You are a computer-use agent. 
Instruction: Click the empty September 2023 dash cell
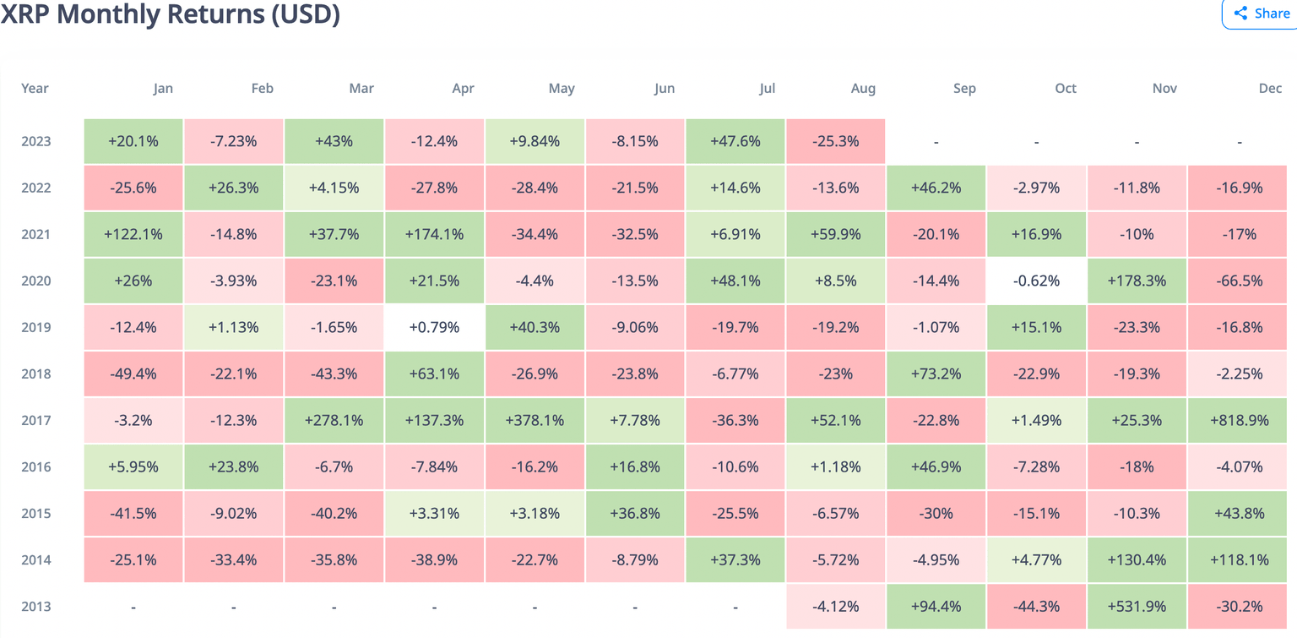pos(936,141)
